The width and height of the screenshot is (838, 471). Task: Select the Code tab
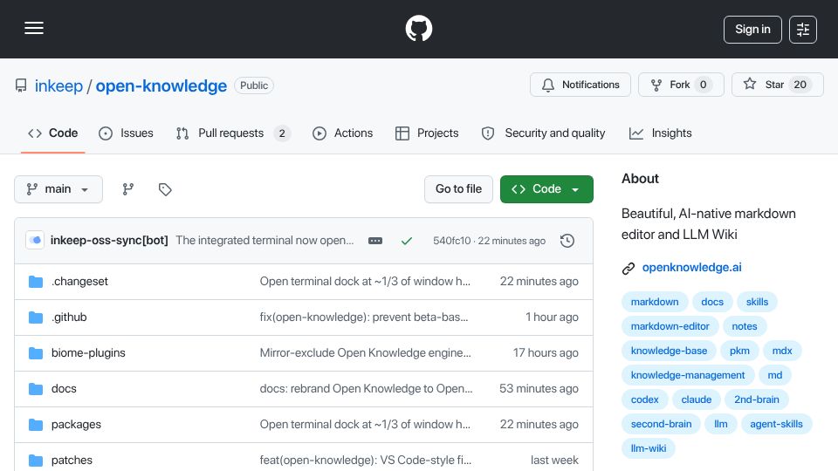pos(53,133)
